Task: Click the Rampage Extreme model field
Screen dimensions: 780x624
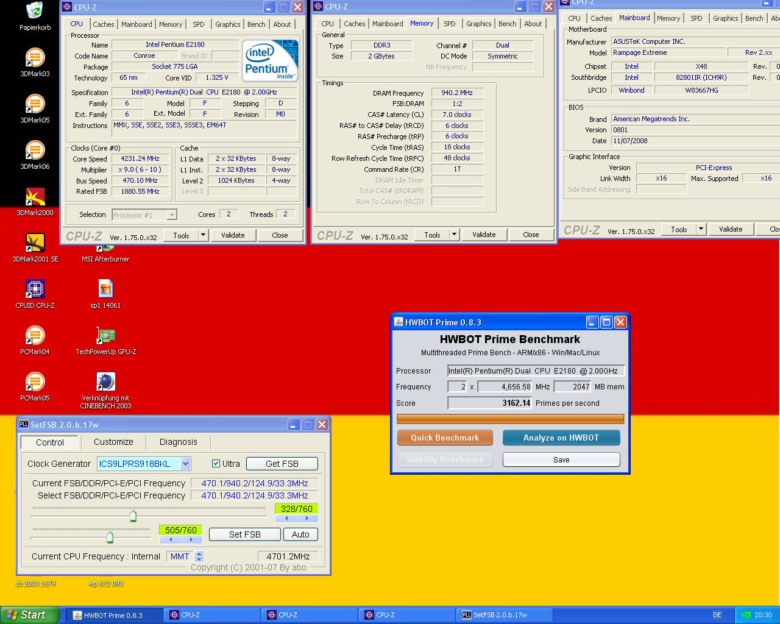Action: 668,52
